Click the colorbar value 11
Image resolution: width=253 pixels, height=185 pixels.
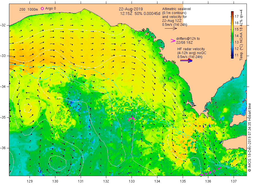point(236,55)
